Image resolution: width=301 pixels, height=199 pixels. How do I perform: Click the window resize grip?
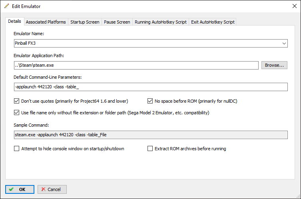[x=298, y=196]
